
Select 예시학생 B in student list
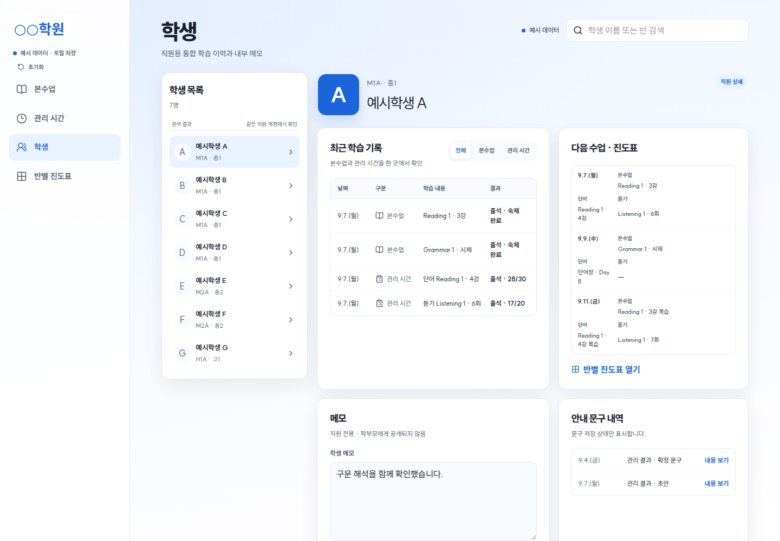point(235,186)
